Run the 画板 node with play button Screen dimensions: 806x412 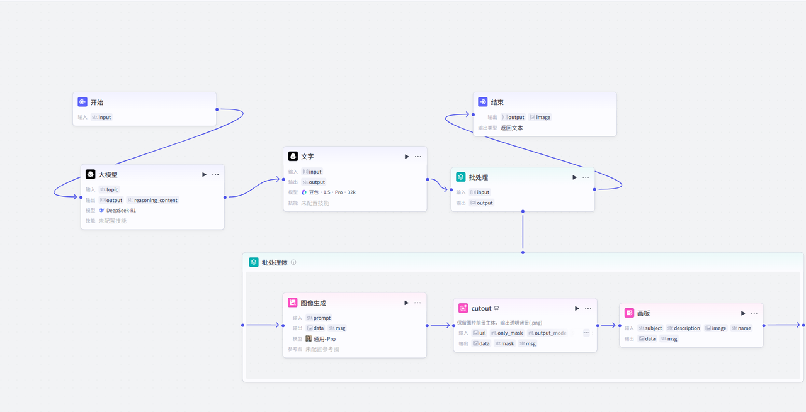(743, 313)
